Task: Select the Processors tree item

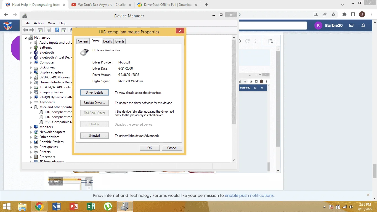Action: click(x=47, y=157)
